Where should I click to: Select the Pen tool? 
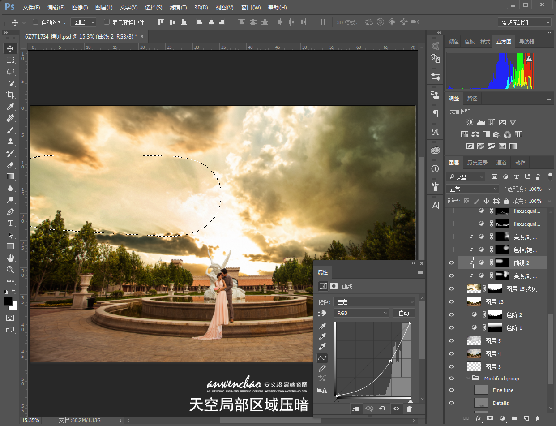tap(10, 211)
